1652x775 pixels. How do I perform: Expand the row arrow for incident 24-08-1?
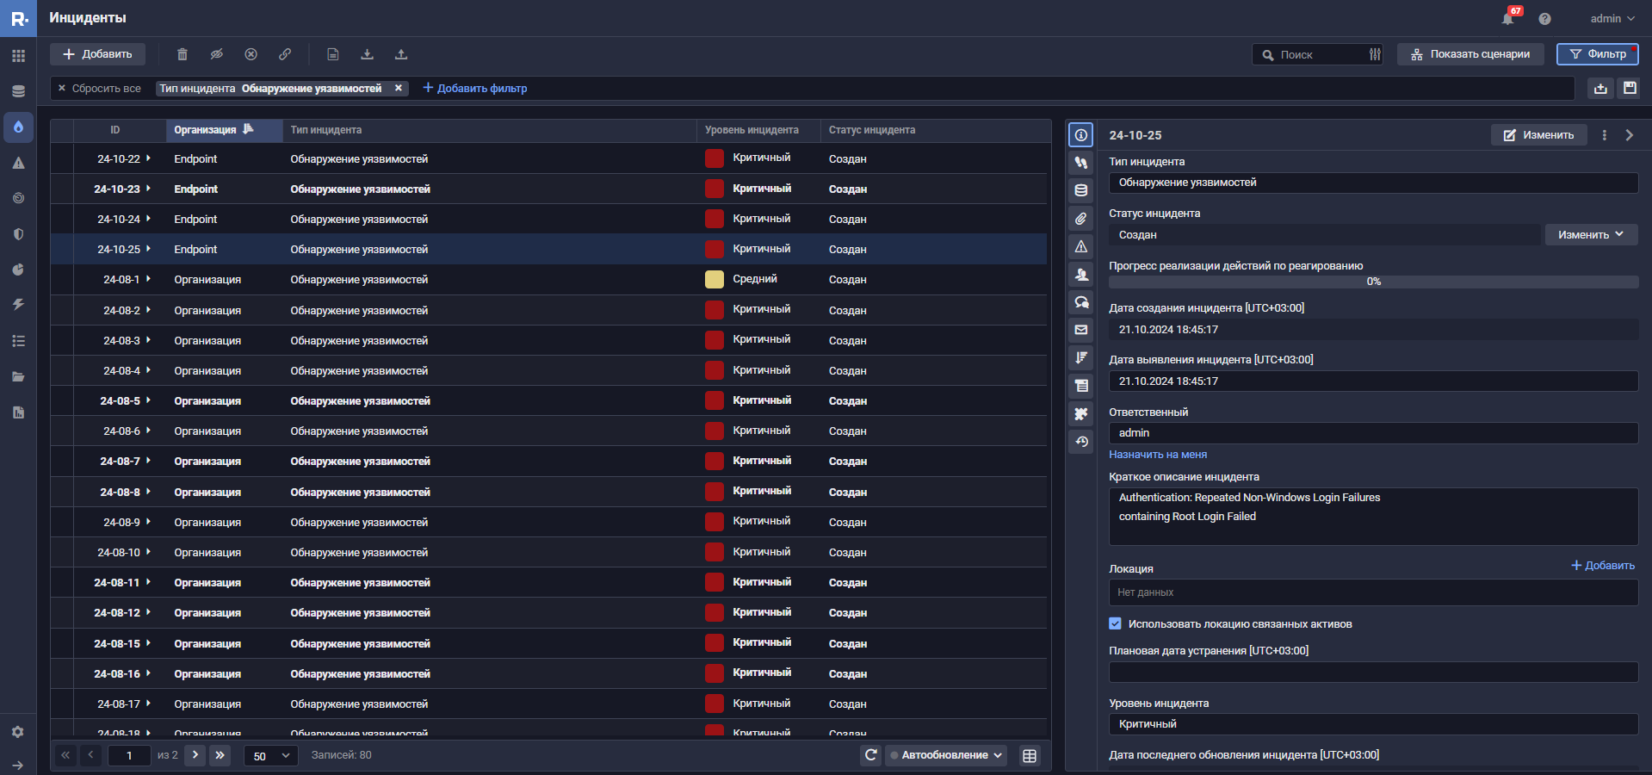(x=148, y=279)
